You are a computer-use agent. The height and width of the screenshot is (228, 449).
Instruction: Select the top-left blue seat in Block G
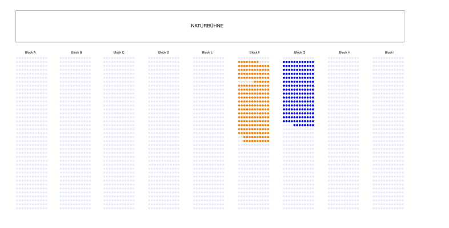point(284,62)
